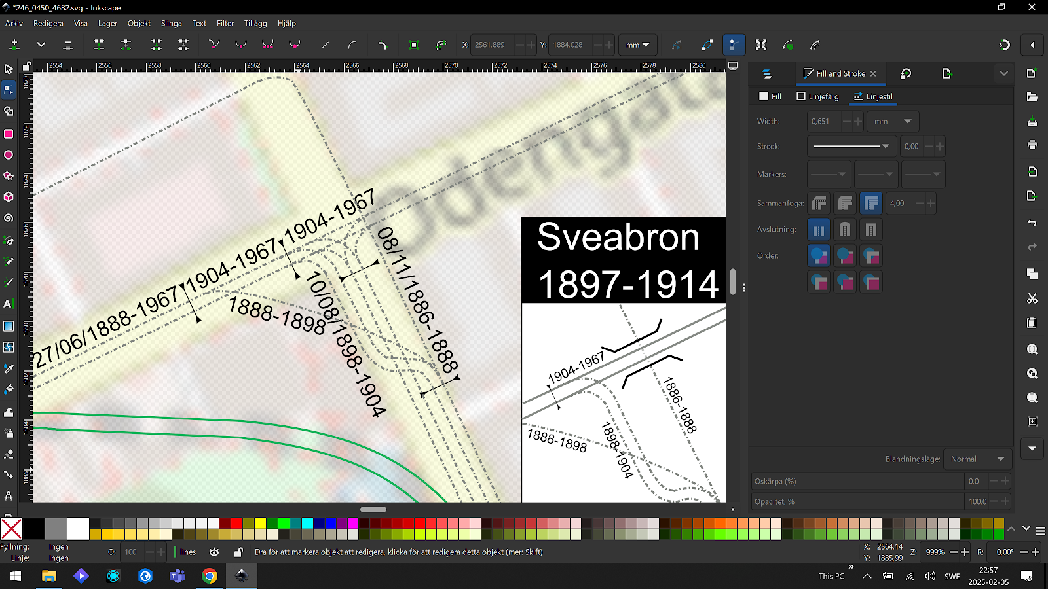Open the Transform dialog tab icon
1048x589 pixels.
click(x=906, y=73)
